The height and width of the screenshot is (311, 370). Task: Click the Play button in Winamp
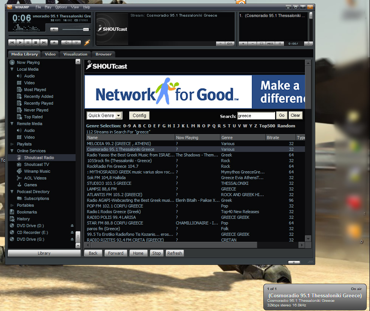point(20,42)
